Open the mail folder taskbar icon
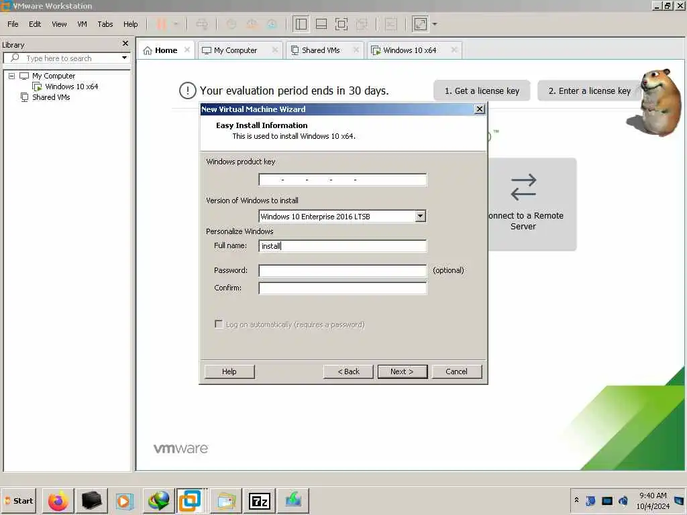 [226, 500]
